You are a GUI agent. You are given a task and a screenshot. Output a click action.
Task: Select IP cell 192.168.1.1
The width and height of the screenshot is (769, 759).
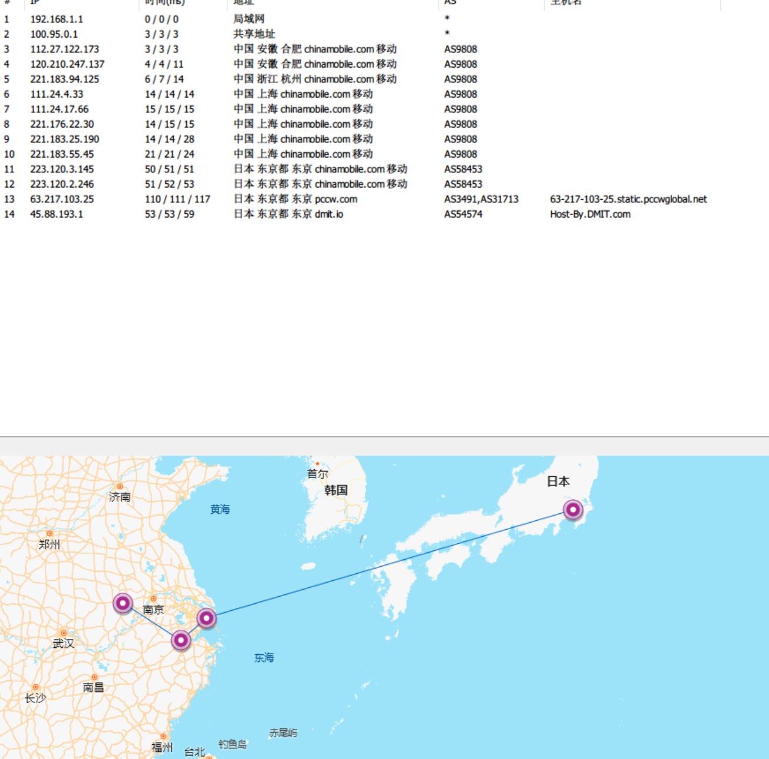click(56, 19)
